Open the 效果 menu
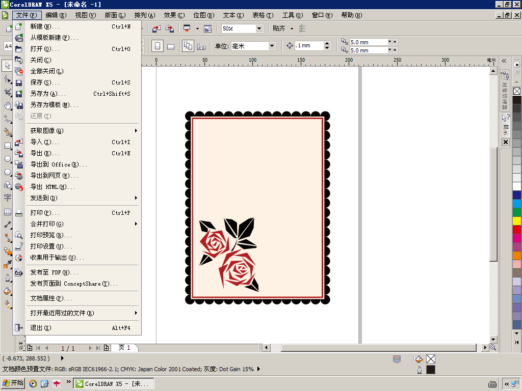The image size is (522, 391). tap(174, 15)
